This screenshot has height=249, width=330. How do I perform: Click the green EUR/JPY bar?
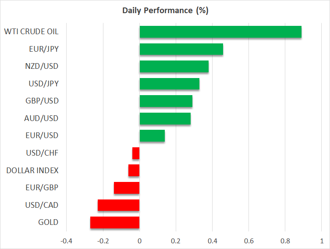coord(181,49)
